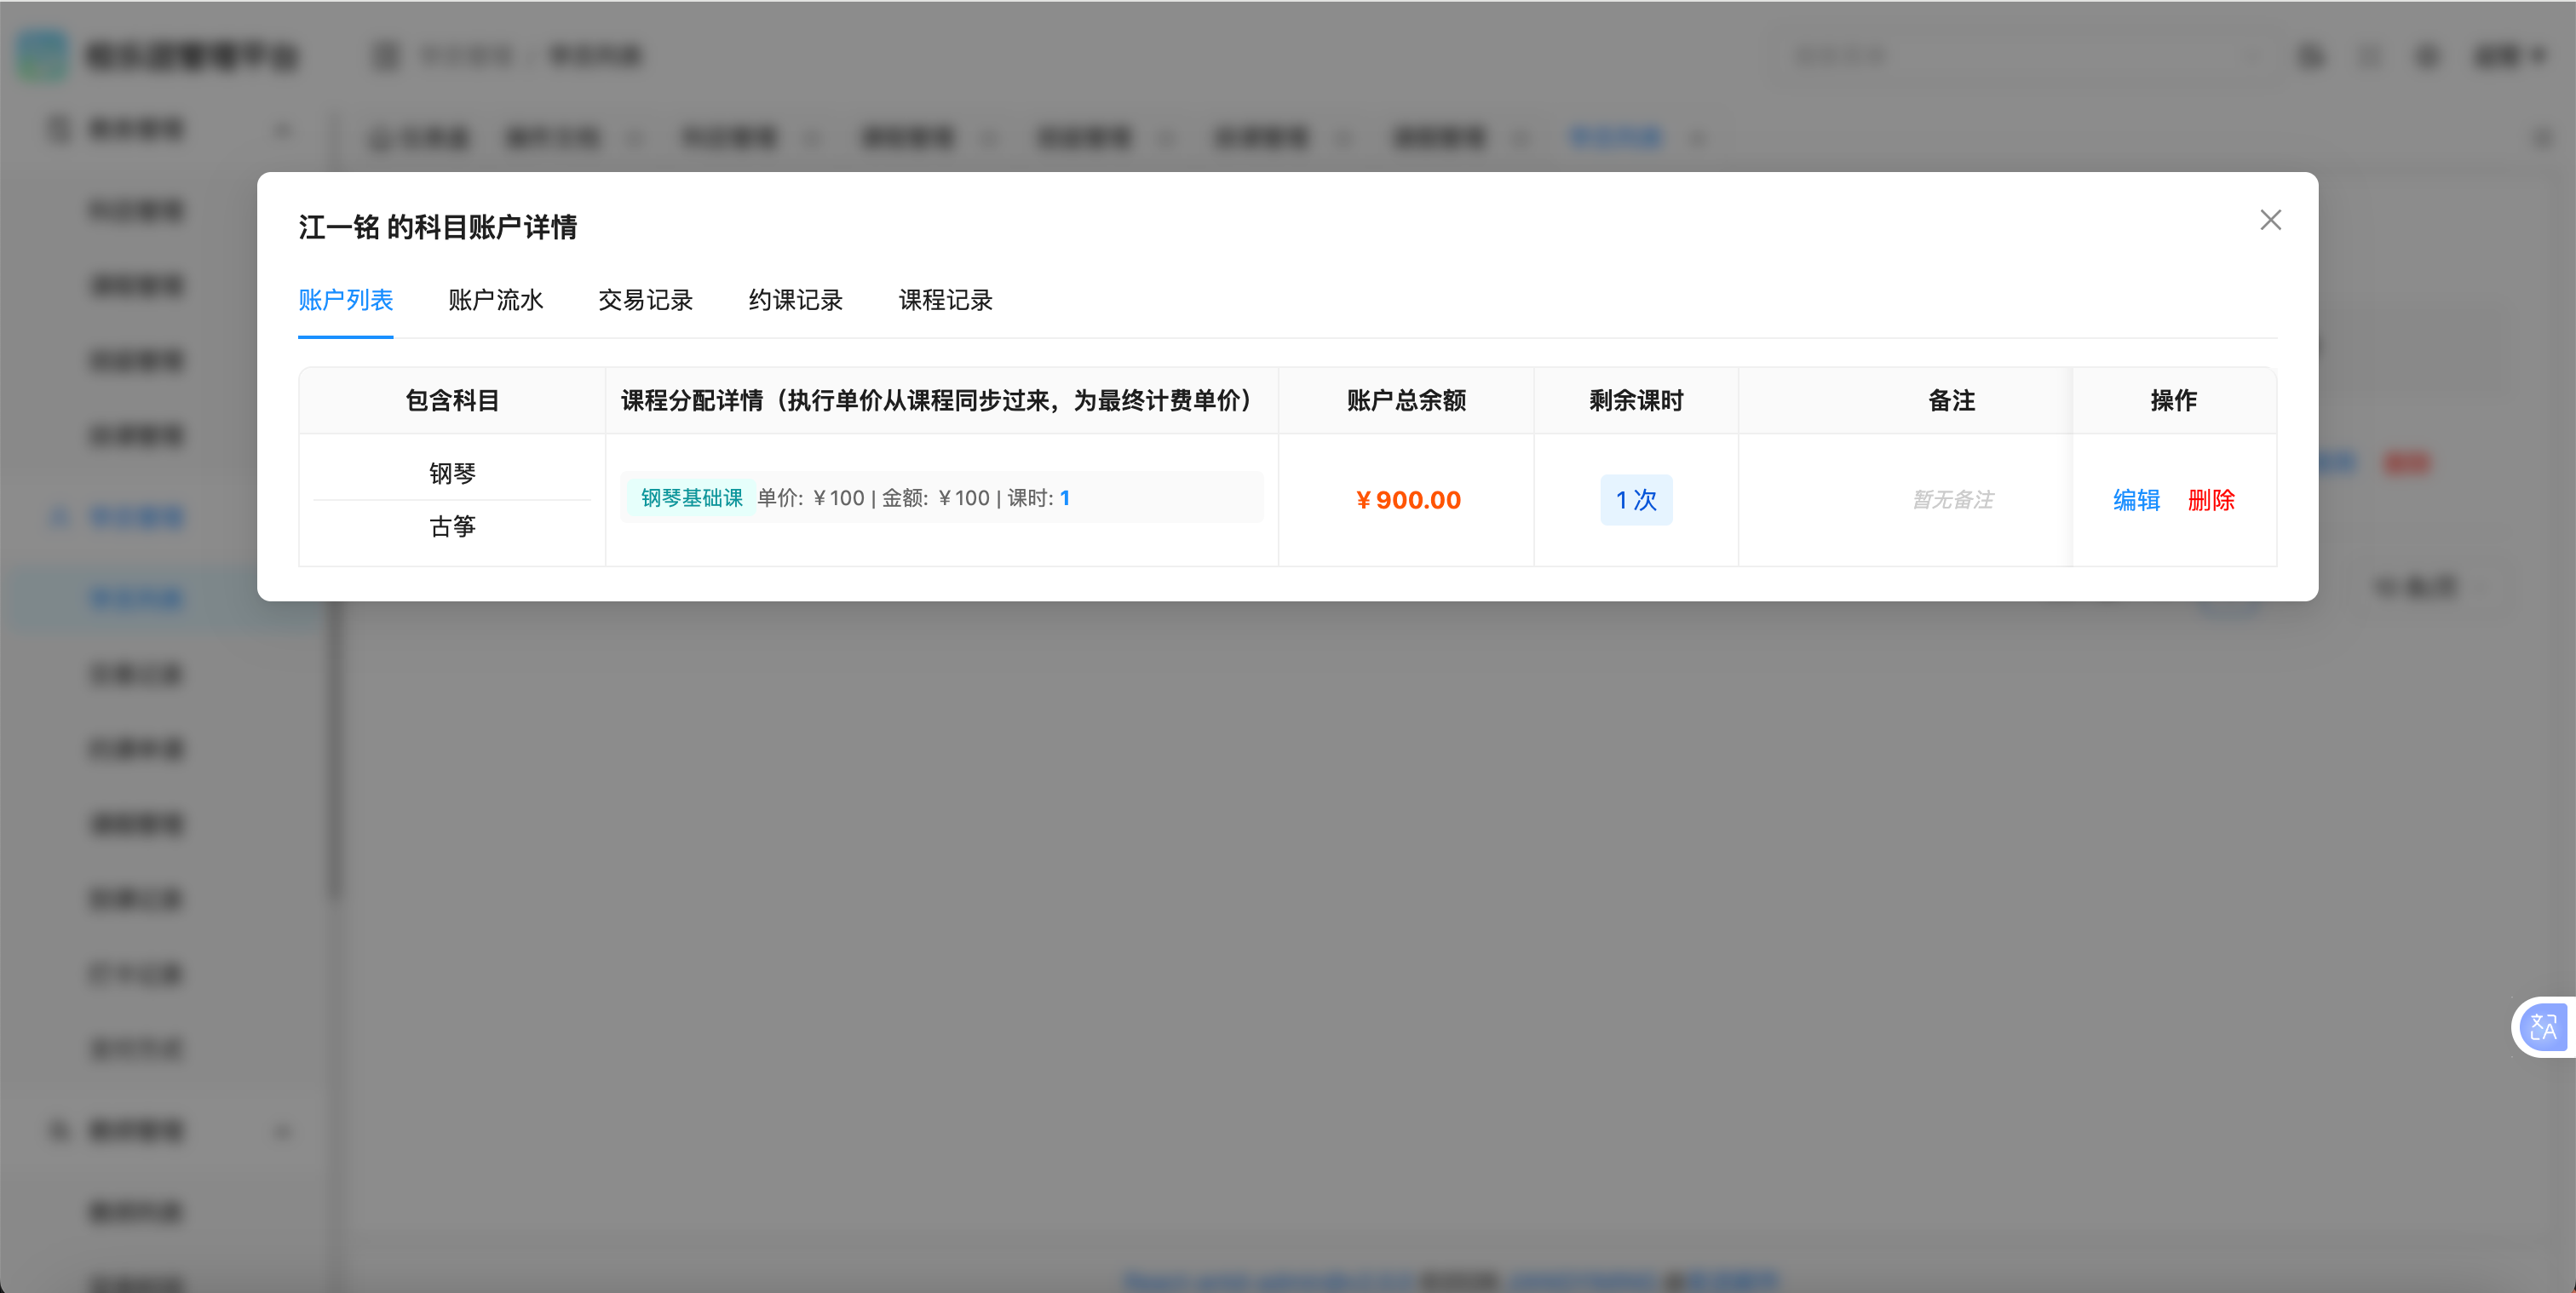The width and height of the screenshot is (2576, 1293).
Task: Open the 交易记录 tab
Action: (x=645, y=300)
